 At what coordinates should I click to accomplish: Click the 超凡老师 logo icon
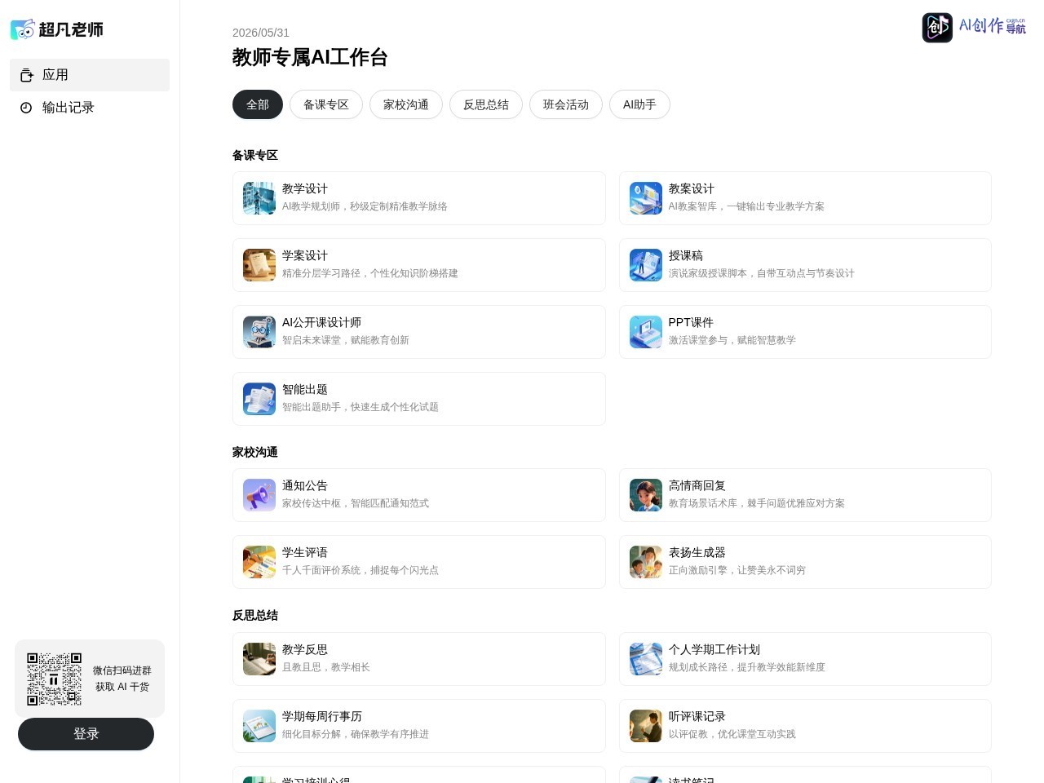coord(23,29)
